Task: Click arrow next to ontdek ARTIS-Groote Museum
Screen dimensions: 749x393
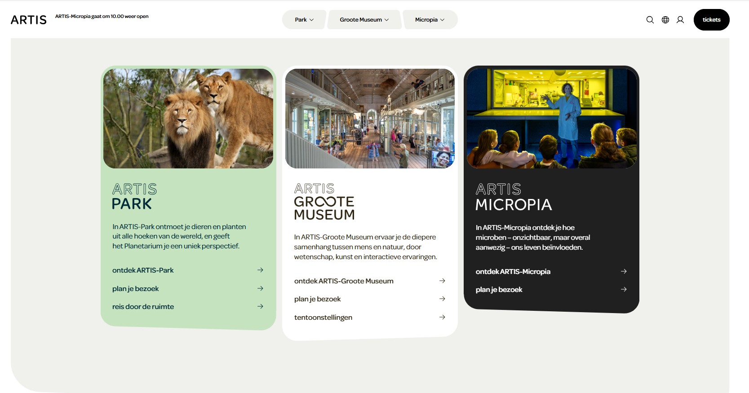Action: click(x=442, y=281)
